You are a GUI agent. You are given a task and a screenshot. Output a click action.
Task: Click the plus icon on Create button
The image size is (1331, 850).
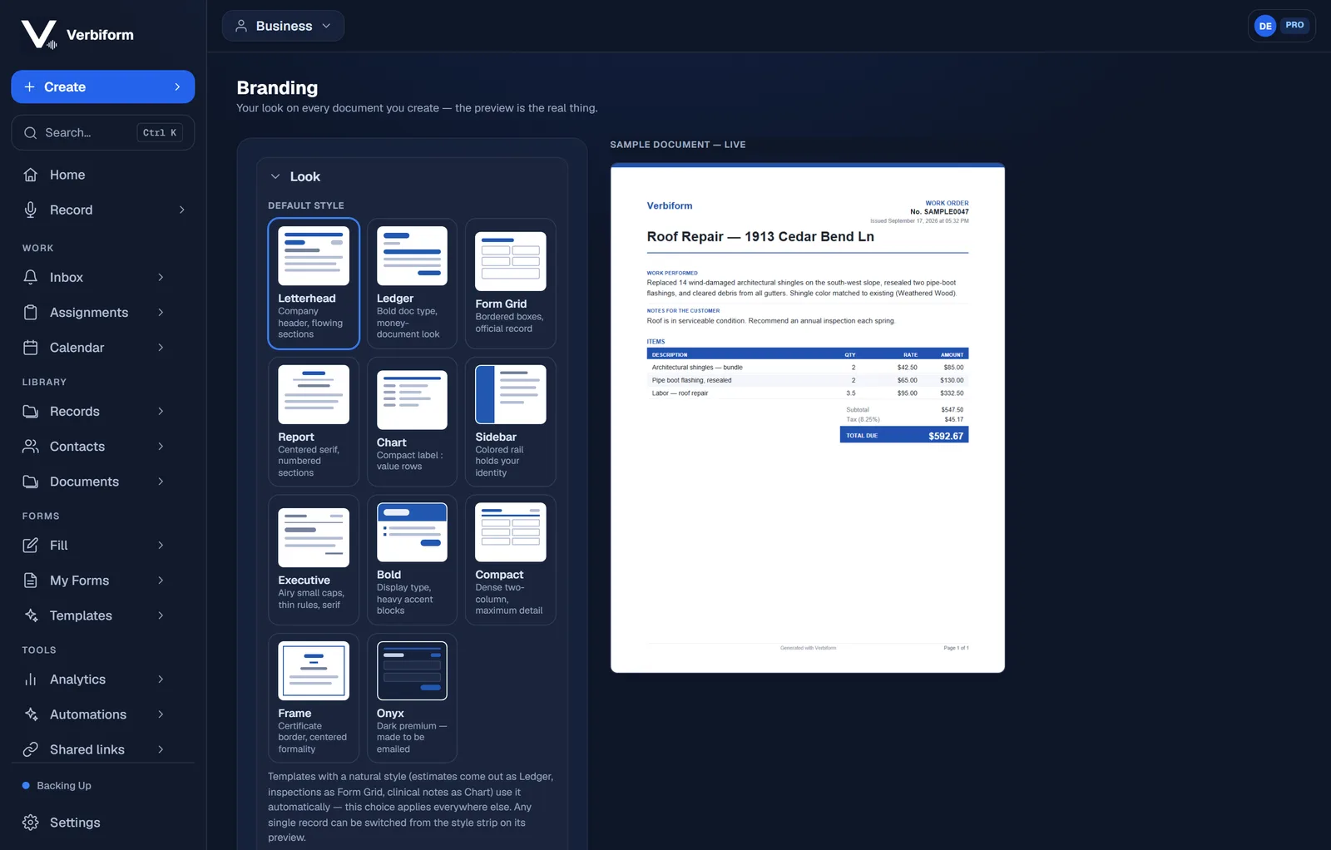point(30,86)
